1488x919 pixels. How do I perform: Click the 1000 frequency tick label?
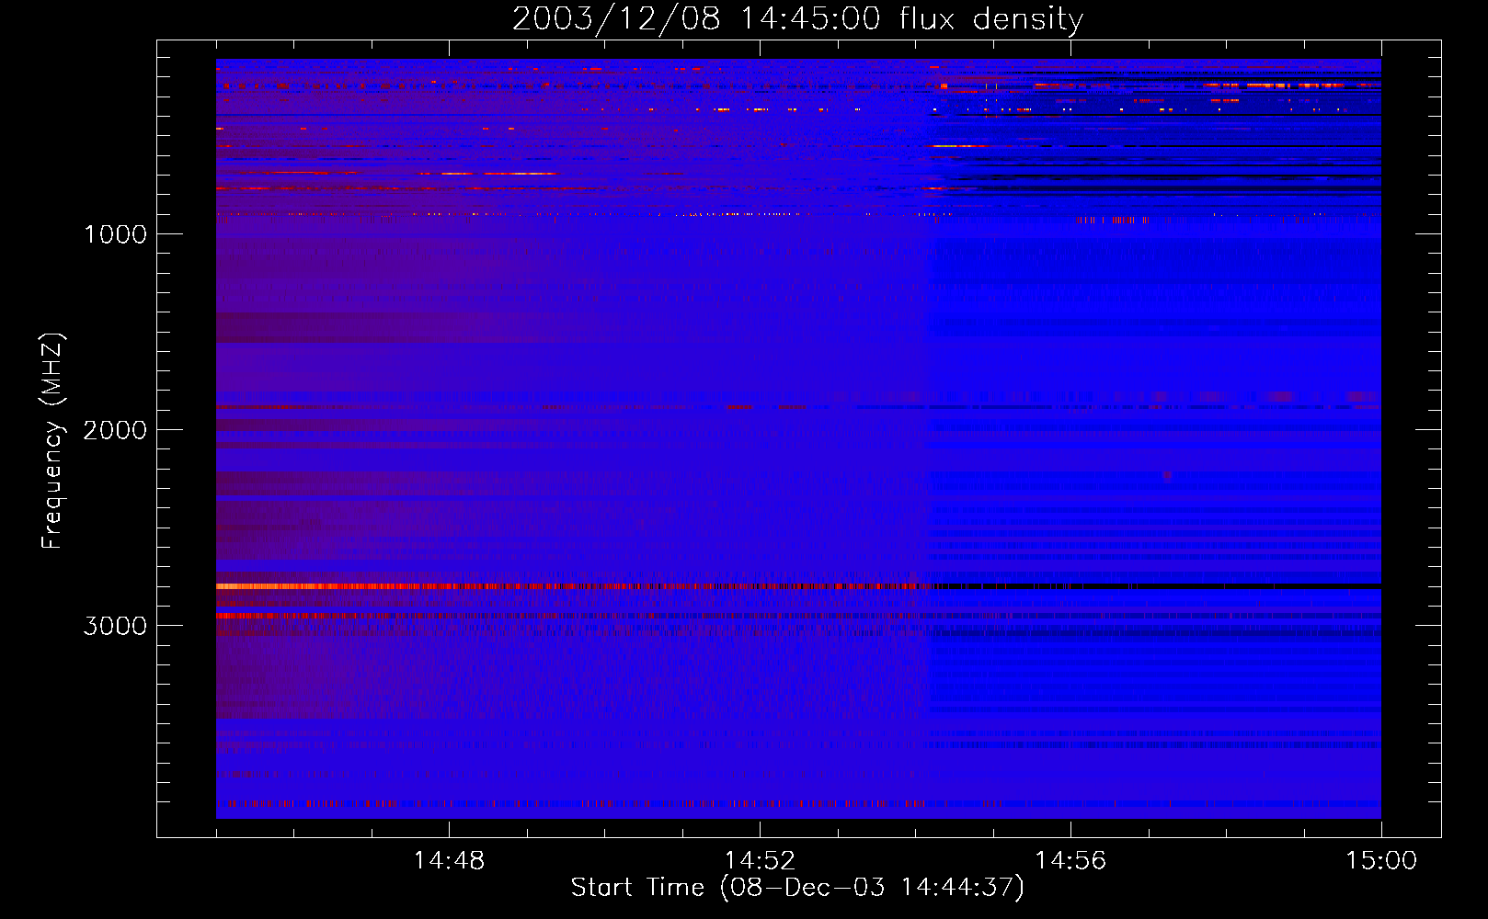(x=115, y=234)
